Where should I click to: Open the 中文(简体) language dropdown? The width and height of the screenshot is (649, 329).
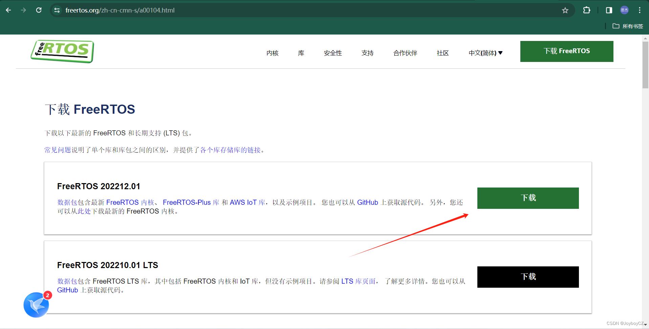pyautogui.click(x=485, y=53)
